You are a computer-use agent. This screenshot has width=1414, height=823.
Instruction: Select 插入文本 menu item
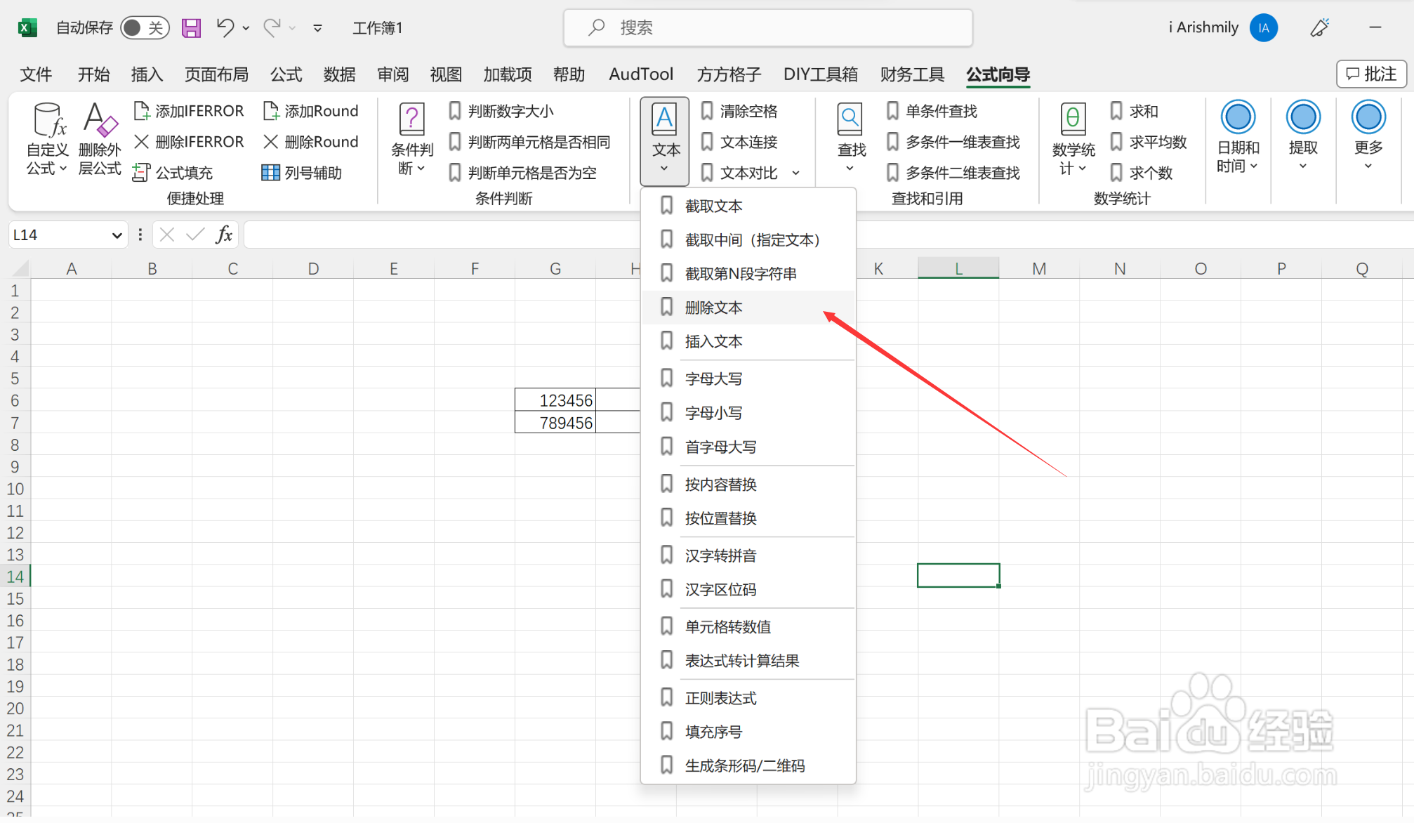point(748,341)
